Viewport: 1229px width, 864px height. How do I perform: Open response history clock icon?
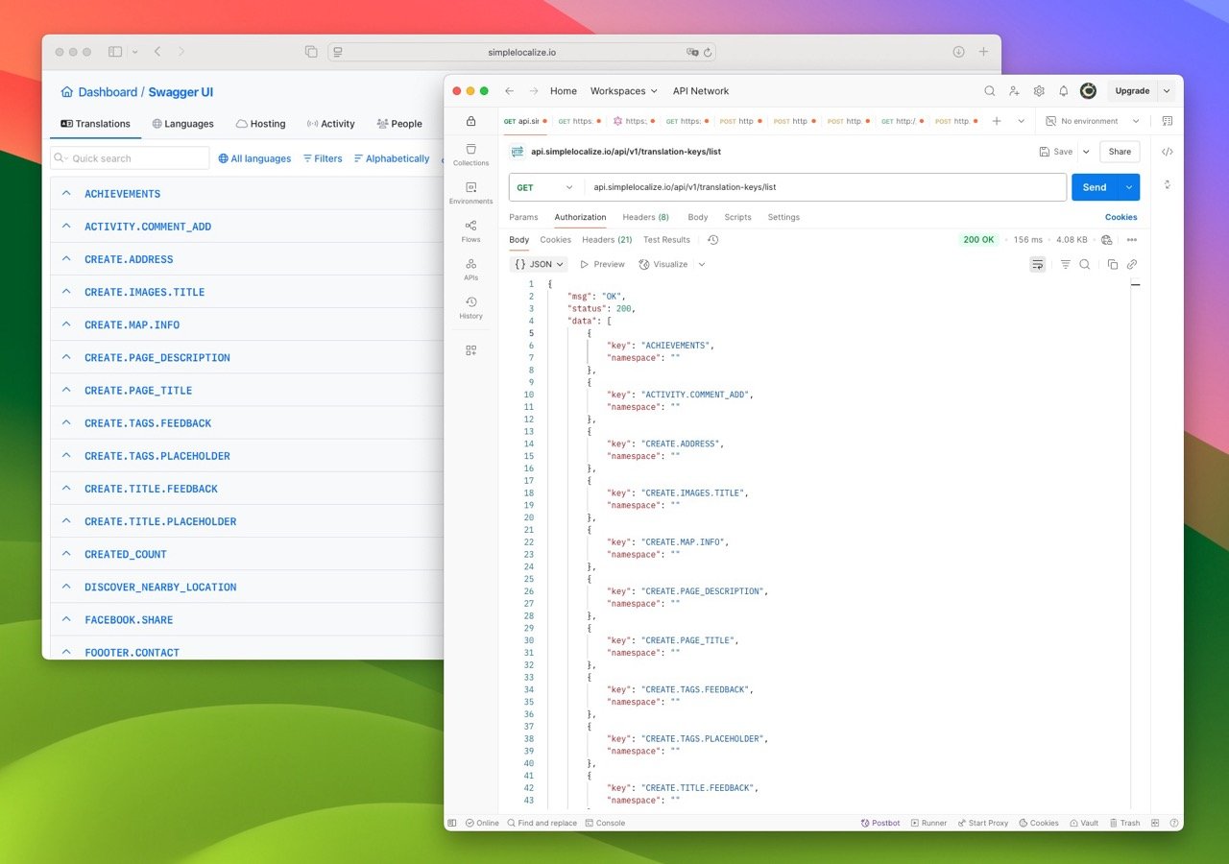click(x=712, y=240)
